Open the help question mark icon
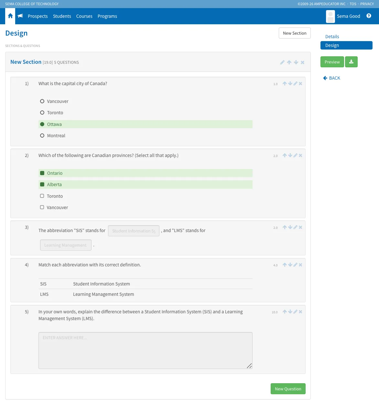 pos(369,16)
